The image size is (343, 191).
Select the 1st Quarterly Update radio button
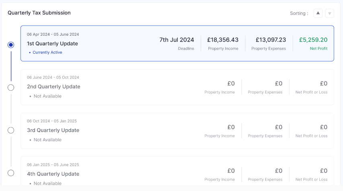tap(11, 45)
